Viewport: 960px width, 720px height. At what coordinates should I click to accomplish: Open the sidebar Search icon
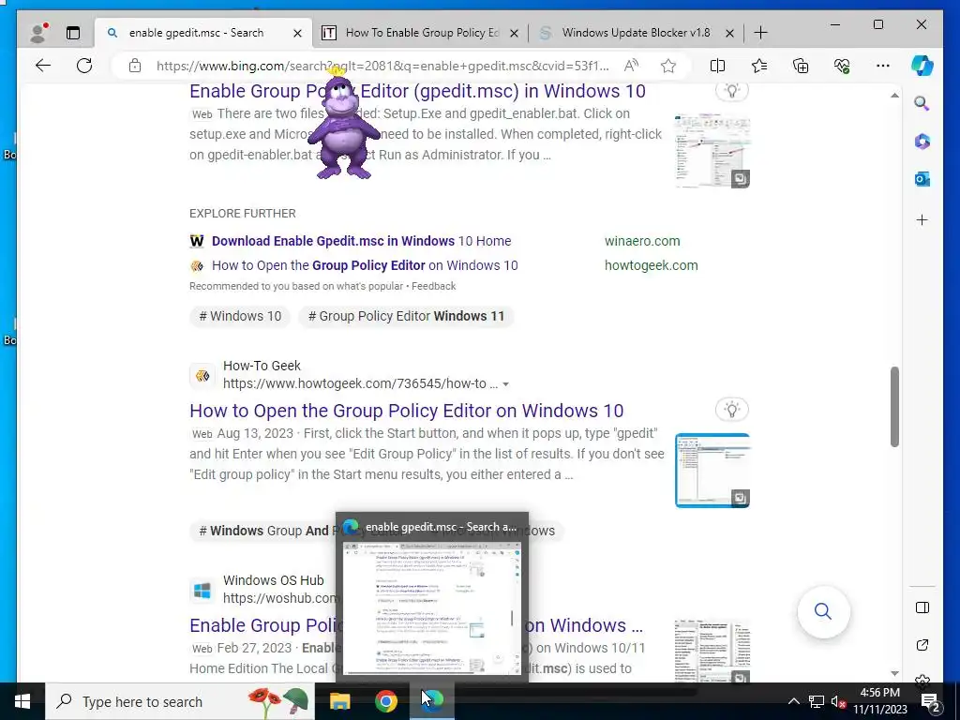922,103
